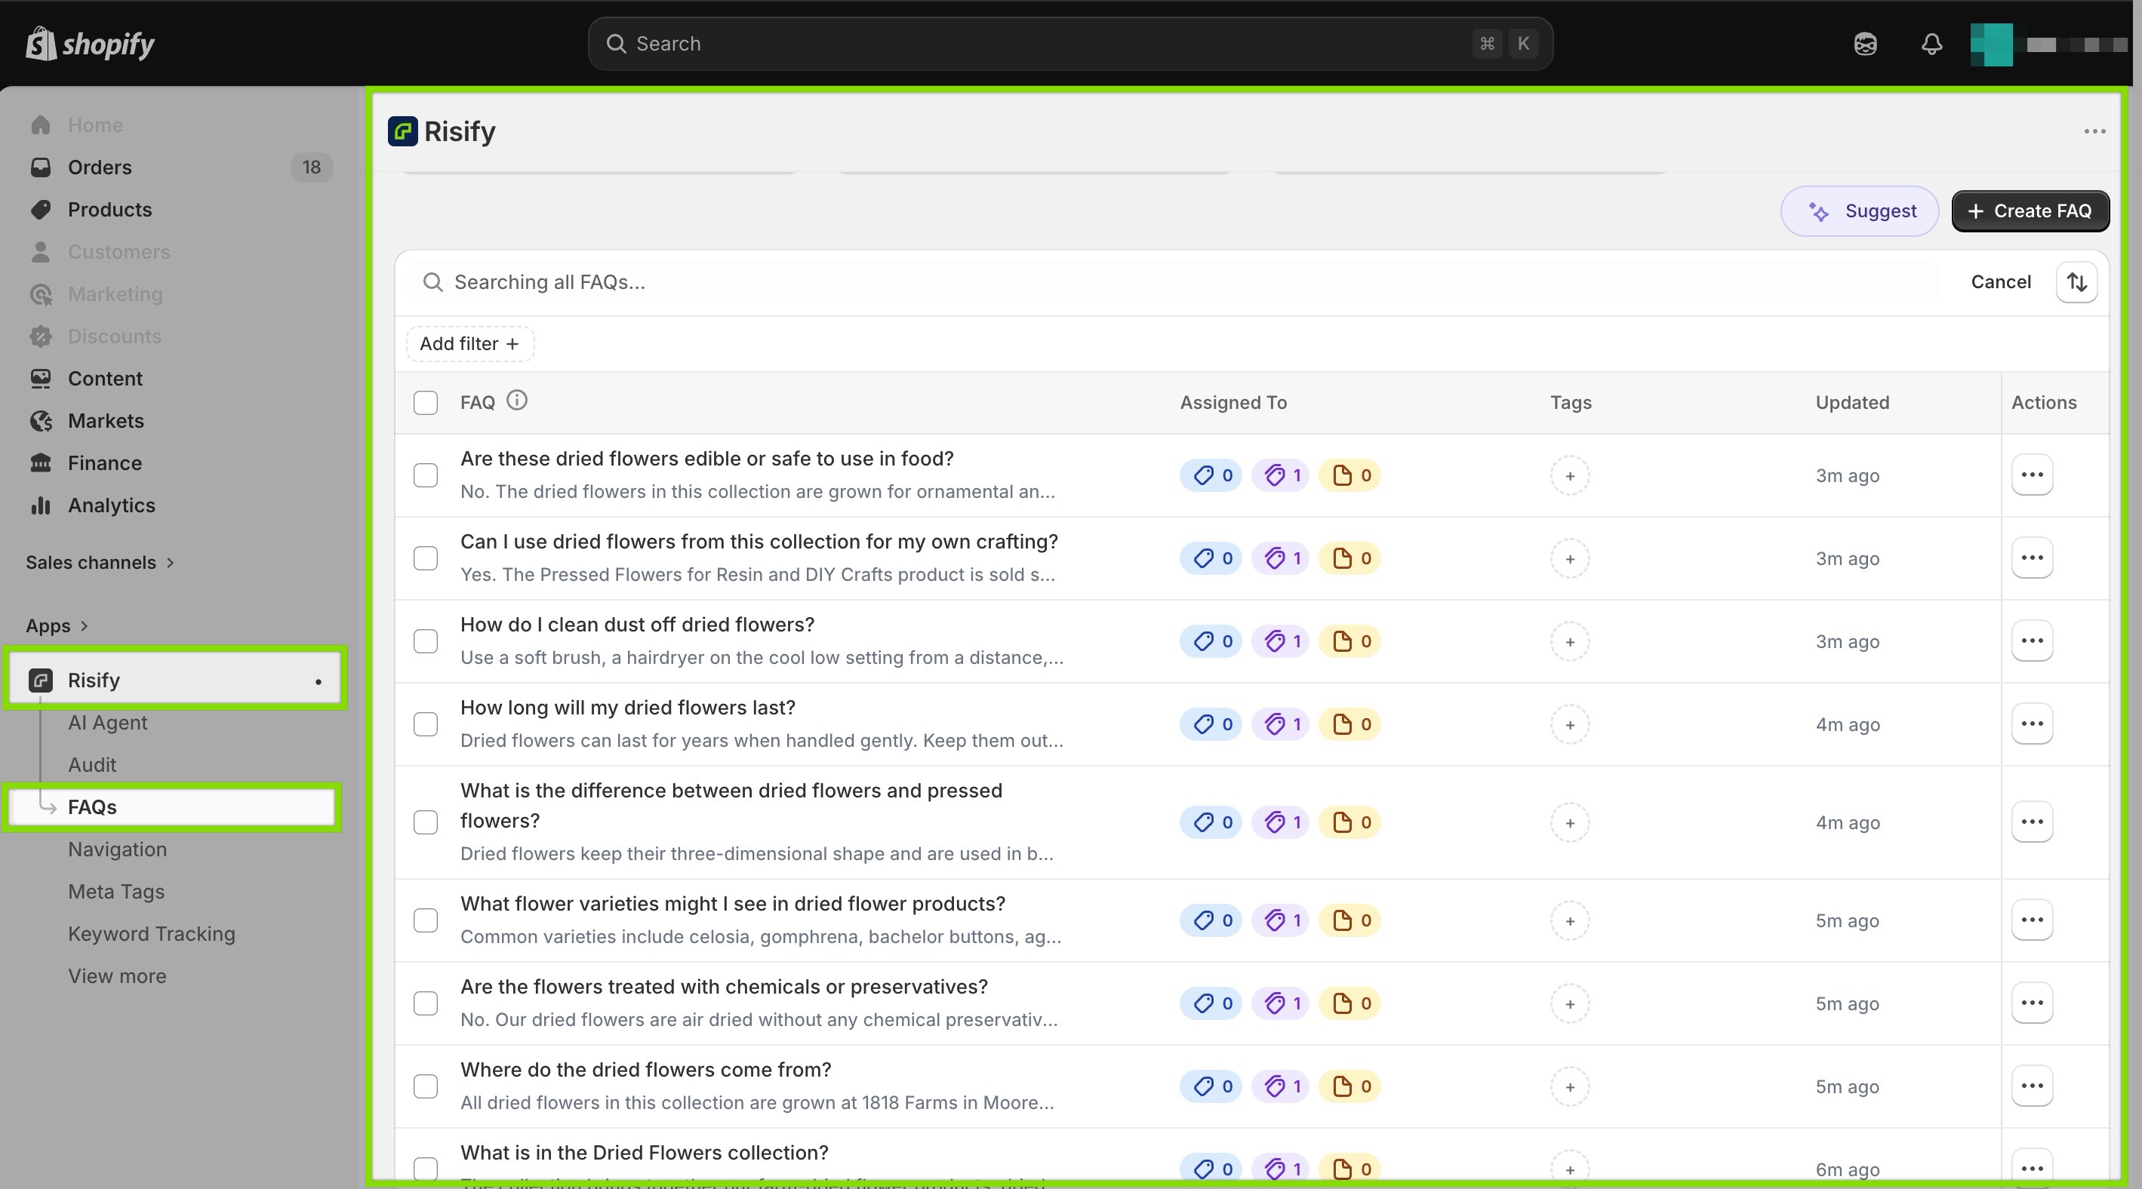The image size is (2142, 1189).
Task: Click the Finance bank icon
Action: coord(40,462)
